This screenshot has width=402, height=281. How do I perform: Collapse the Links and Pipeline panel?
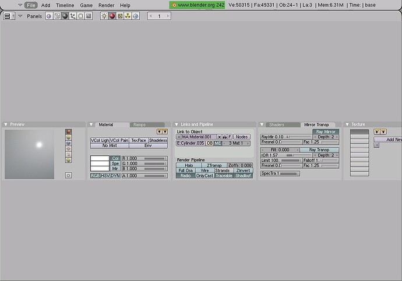click(177, 125)
